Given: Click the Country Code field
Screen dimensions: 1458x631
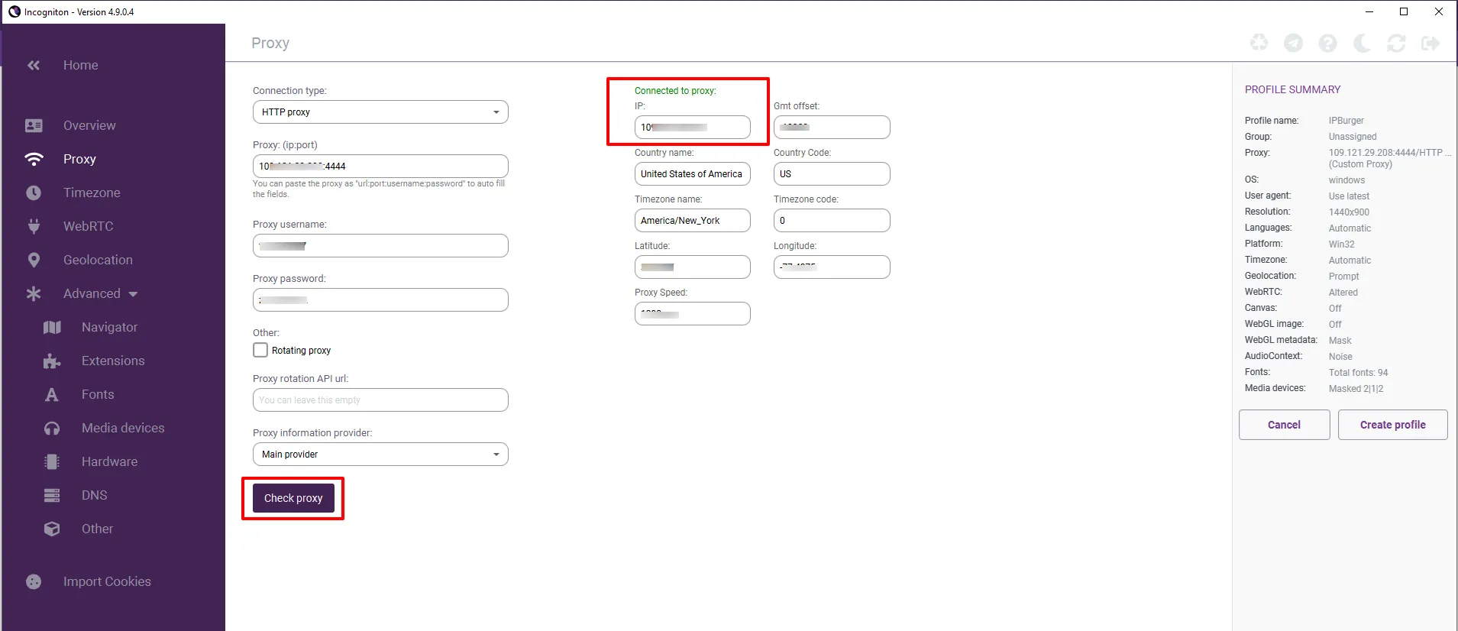Looking at the screenshot, I should pos(832,174).
